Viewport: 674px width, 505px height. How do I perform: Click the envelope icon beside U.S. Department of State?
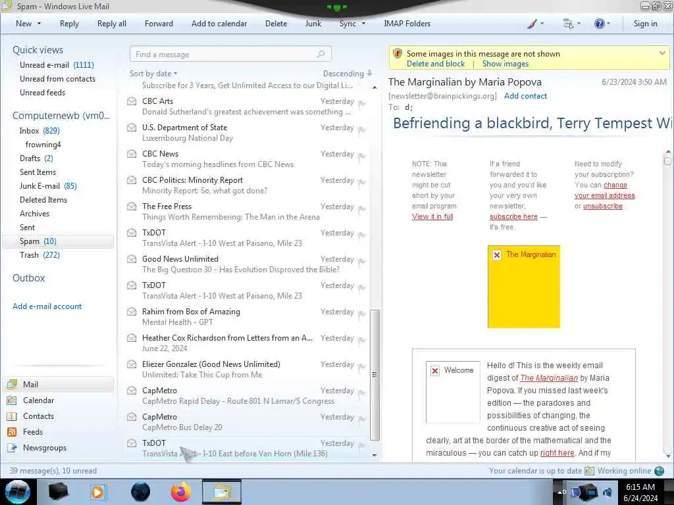pyautogui.click(x=132, y=128)
